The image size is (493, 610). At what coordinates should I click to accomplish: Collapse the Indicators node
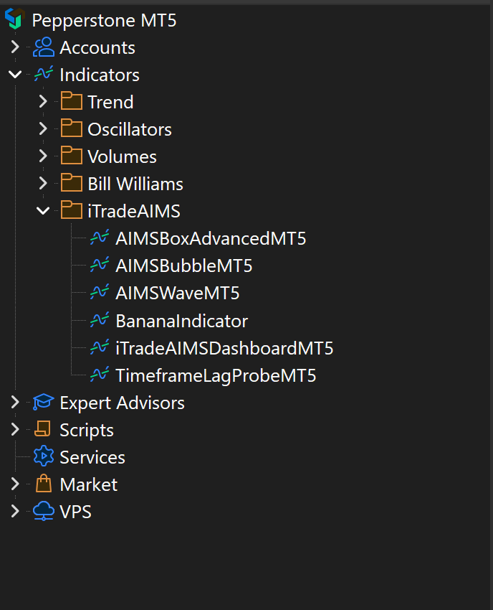[15, 74]
